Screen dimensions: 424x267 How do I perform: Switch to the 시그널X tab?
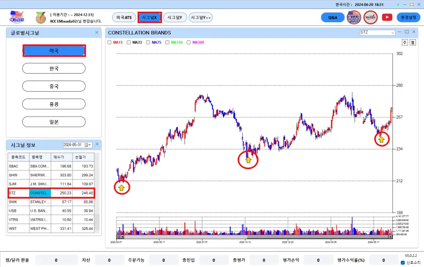coord(149,17)
